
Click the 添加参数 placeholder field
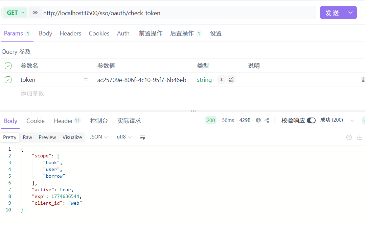tap(32, 94)
